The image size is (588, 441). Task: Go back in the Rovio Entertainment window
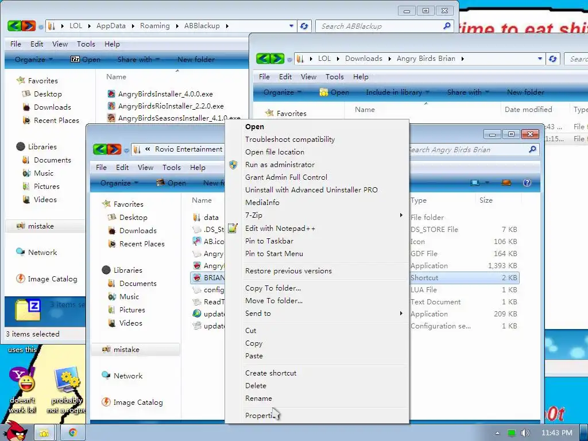[x=100, y=149]
